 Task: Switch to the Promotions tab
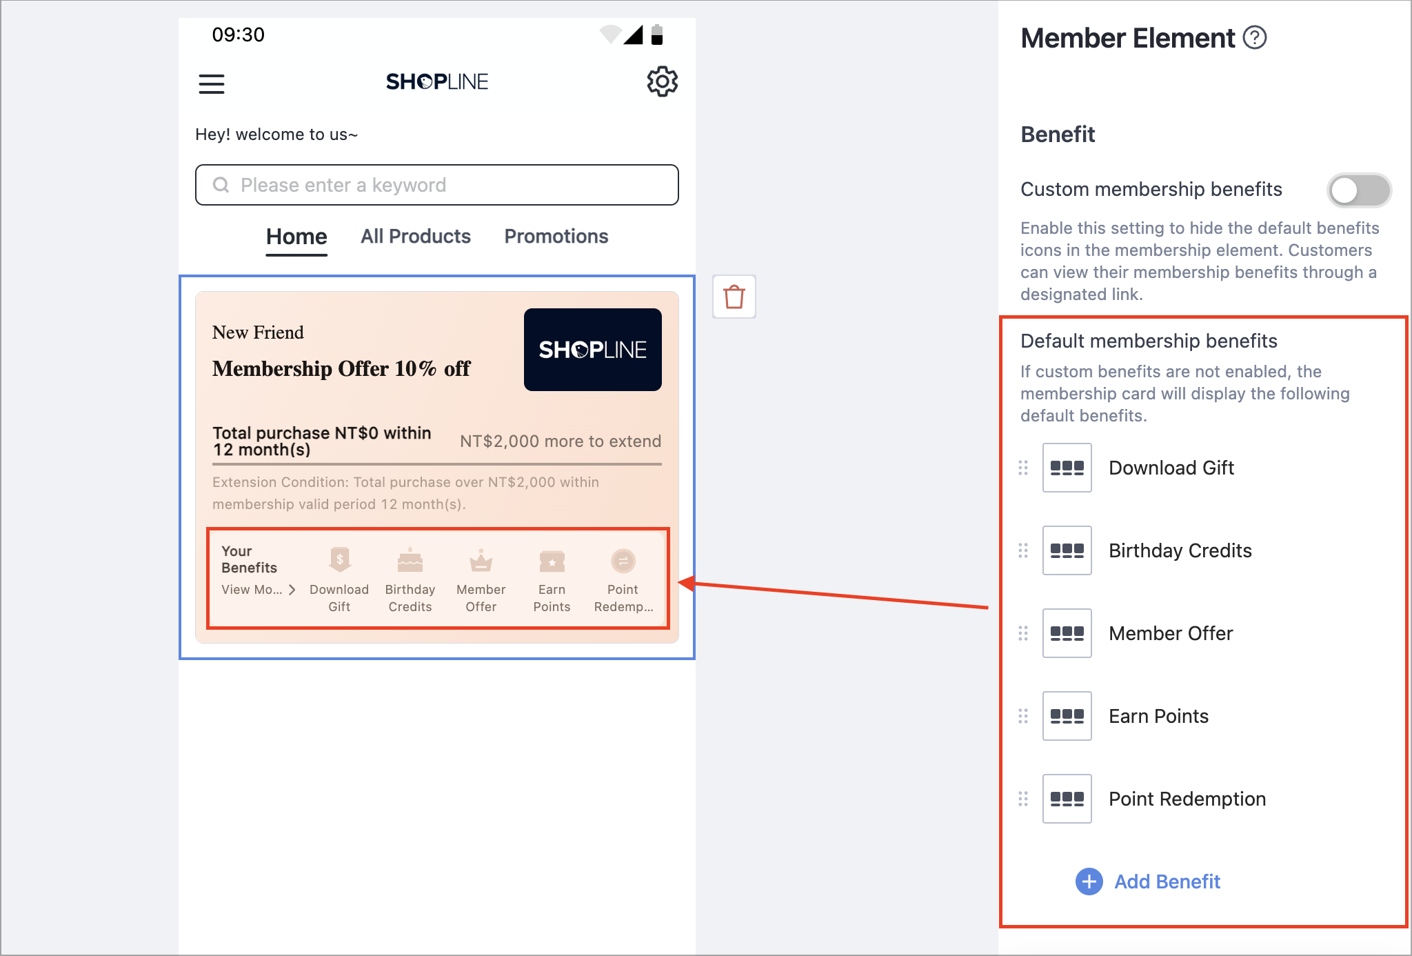(x=556, y=237)
